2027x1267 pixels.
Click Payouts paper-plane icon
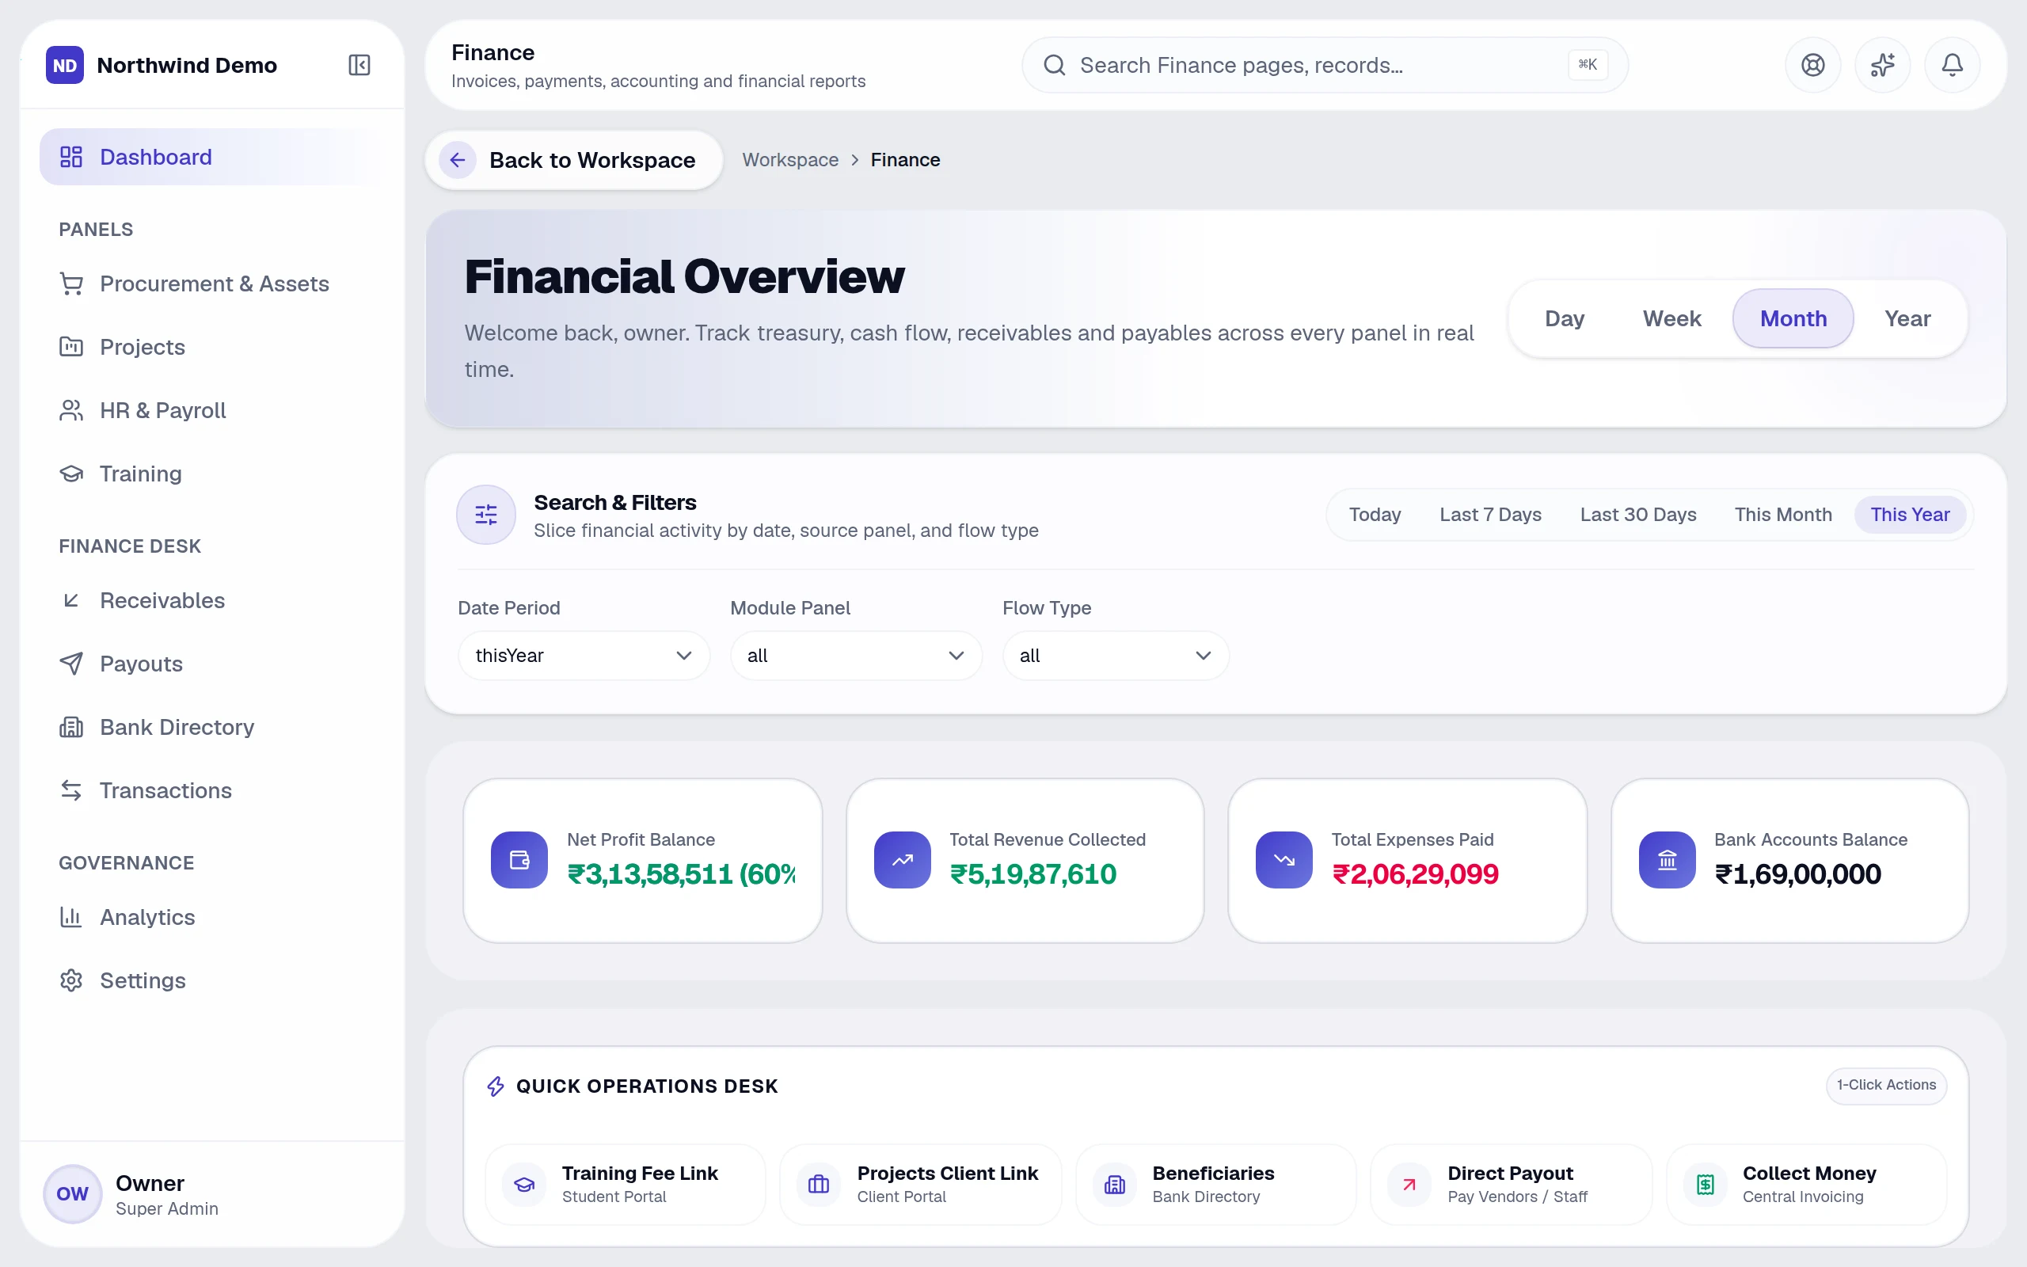71,664
